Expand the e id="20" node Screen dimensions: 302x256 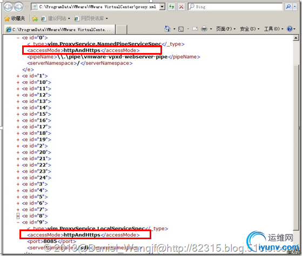[18, 153]
